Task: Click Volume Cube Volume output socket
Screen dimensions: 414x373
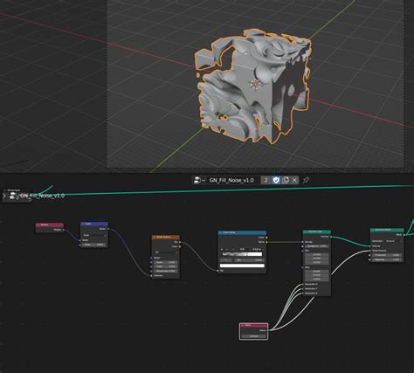Action: pyautogui.click(x=331, y=237)
